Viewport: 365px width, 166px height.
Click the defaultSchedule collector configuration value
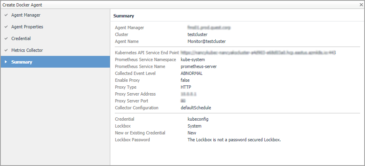[196, 108]
